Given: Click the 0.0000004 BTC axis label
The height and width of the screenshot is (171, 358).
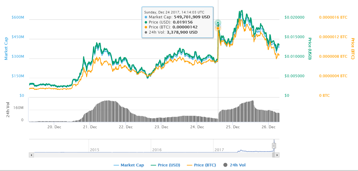Looking at the screenshot, I should (333, 76).
